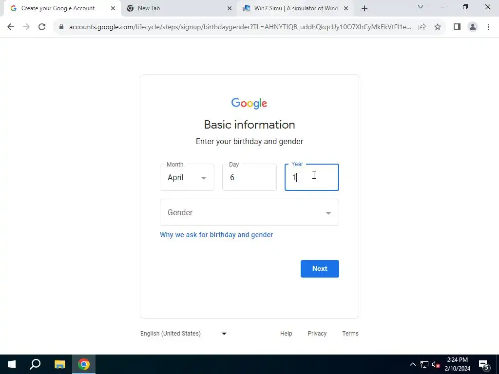The width and height of the screenshot is (499, 374).
Task: Click the Day input field
Action: click(249, 177)
